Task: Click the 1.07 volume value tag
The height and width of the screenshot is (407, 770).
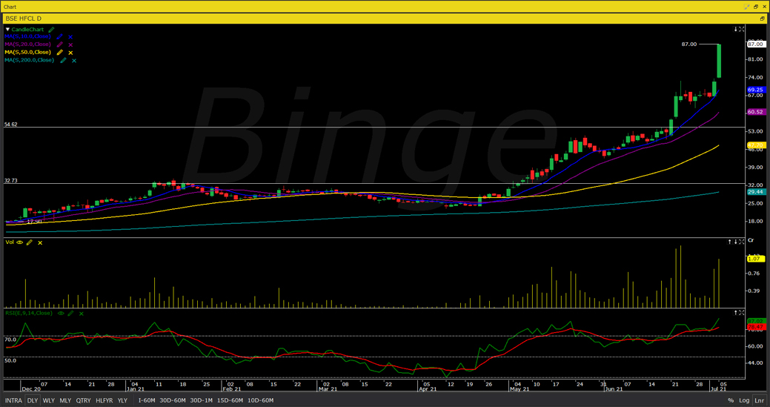Action: tap(754, 259)
